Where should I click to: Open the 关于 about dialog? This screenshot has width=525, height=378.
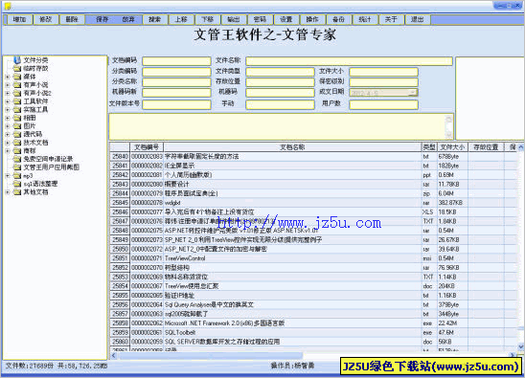pos(391,20)
